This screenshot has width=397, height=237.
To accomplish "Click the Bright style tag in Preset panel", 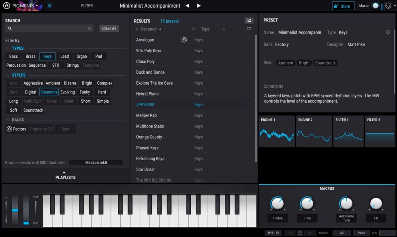I will pos(304,63).
